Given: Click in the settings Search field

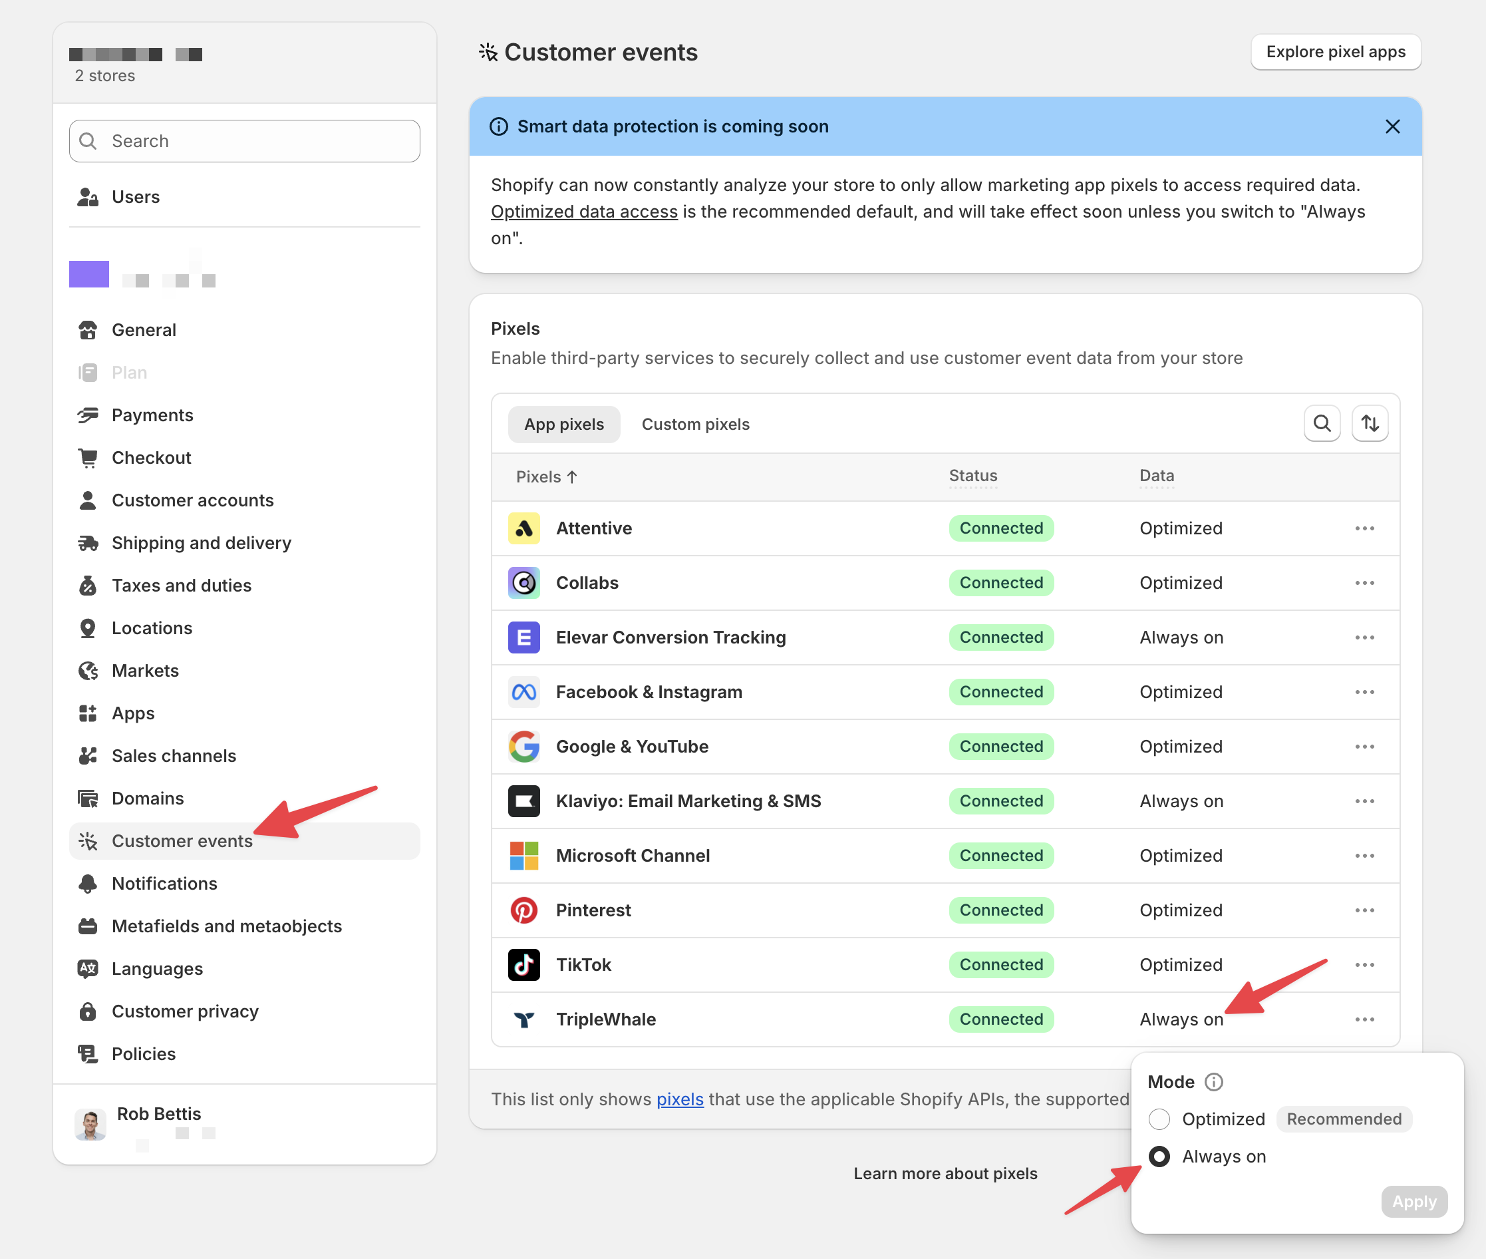Looking at the screenshot, I should click(245, 141).
